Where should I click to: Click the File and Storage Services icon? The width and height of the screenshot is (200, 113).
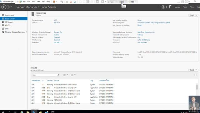3,32
